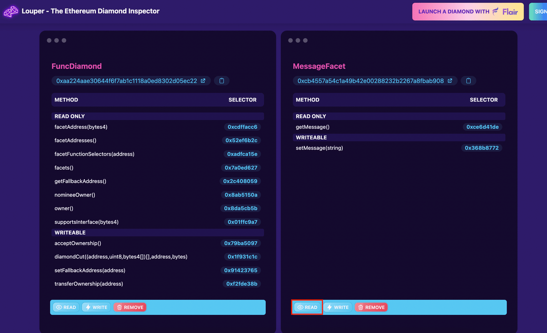This screenshot has height=333, width=547.
Task: Select the facetAddresses() method
Action: pyautogui.click(x=76, y=141)
